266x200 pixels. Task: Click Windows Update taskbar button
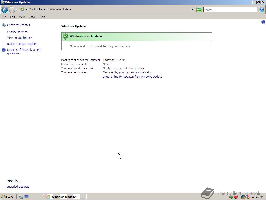pos(66,197)
